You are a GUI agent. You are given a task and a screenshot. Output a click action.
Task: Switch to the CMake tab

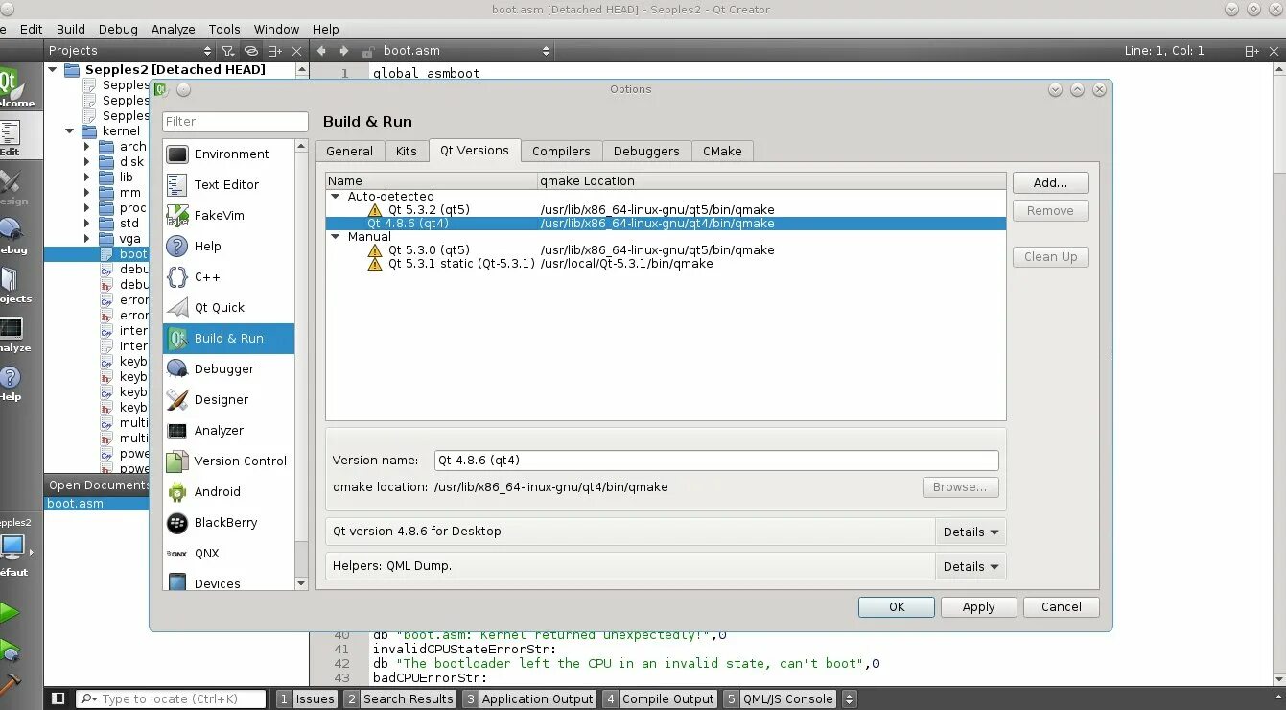pos(722,151)
